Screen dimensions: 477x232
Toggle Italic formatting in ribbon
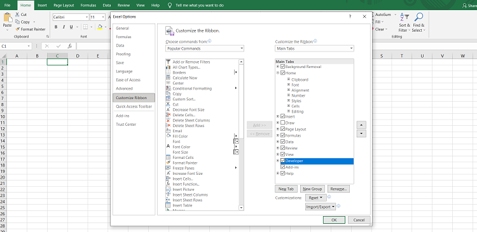click(x=64, y=27)
